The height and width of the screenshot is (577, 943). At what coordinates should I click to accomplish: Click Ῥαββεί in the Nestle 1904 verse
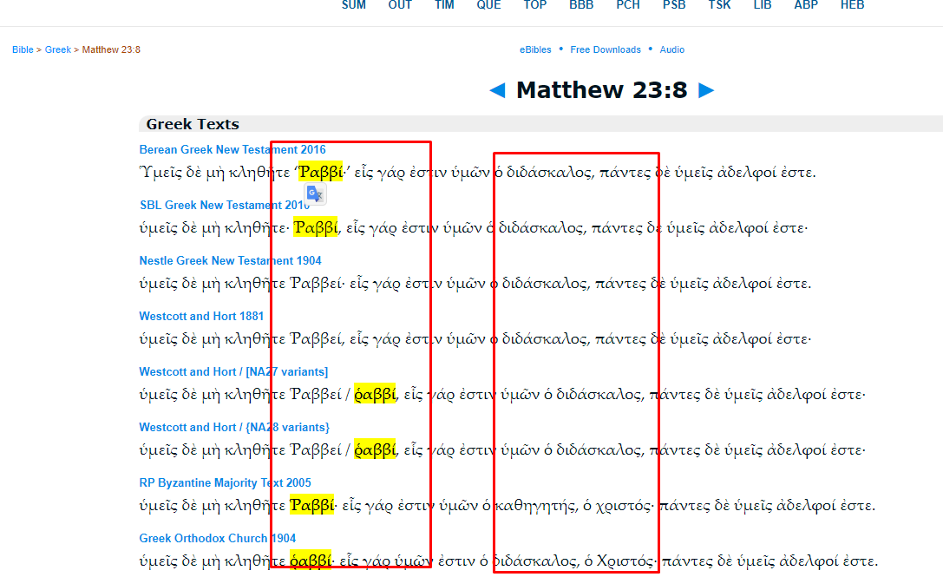click(316, 284)
